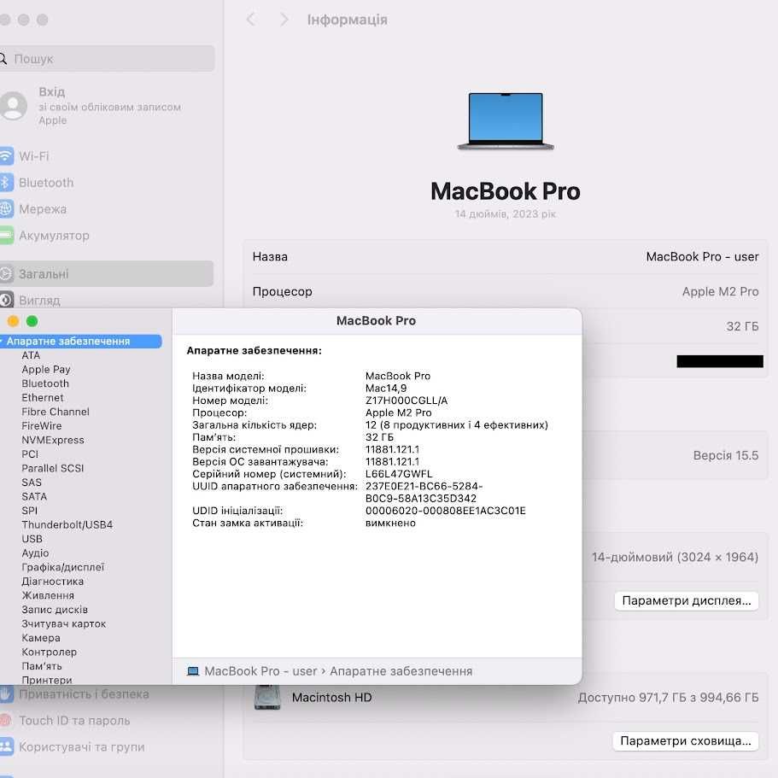The image size is (778, 778).
Task: Select PCI tree item
Action: [30, 454]
